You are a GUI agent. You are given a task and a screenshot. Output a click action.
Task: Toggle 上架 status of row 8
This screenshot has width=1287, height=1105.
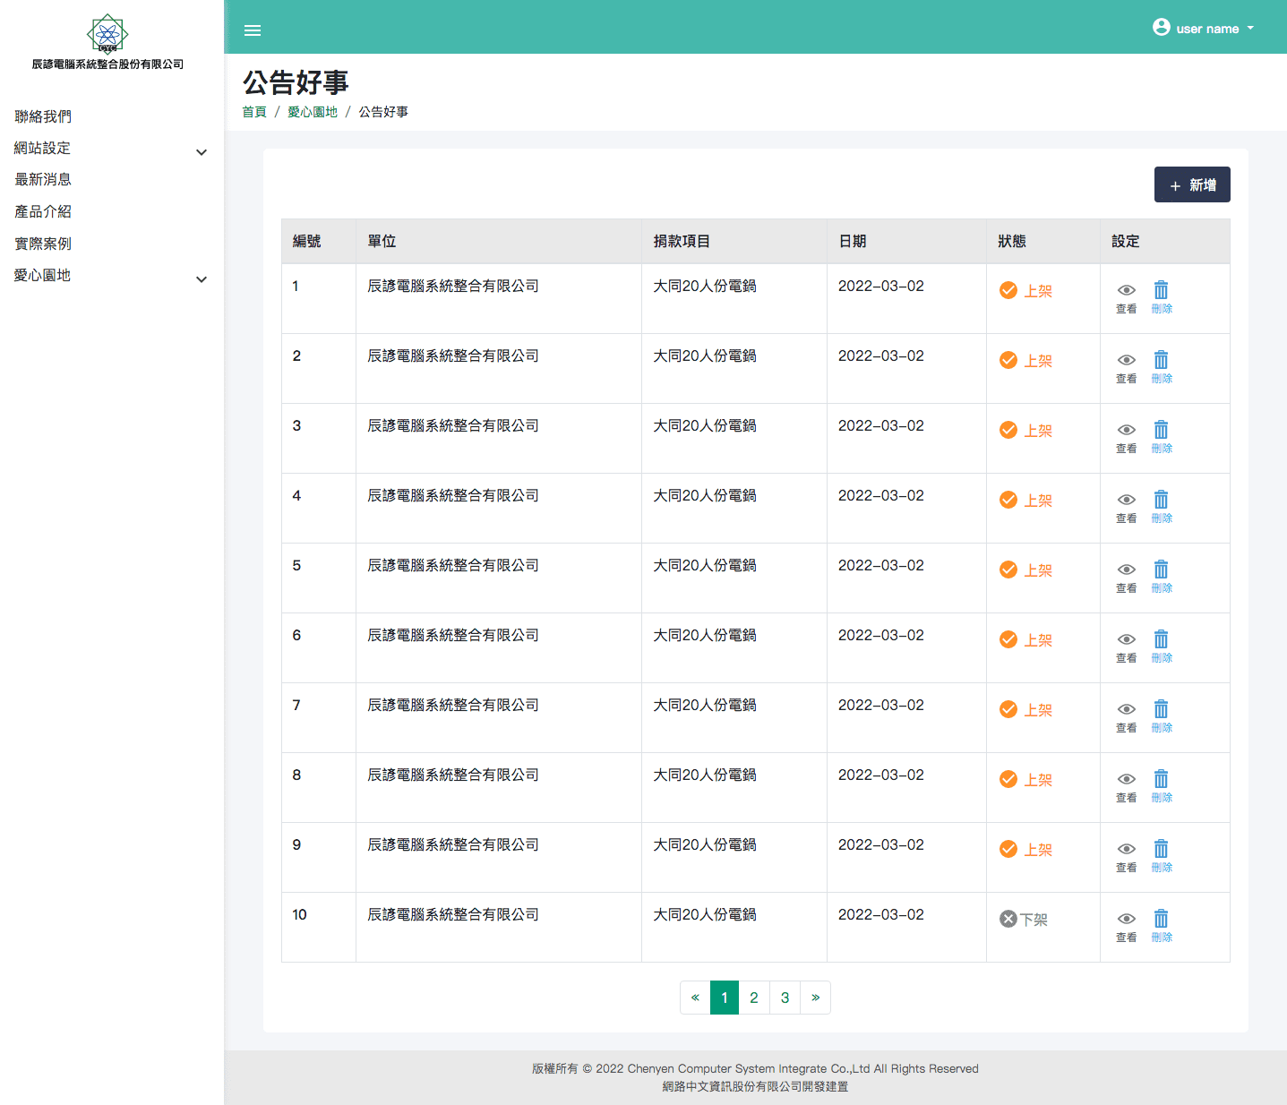coord(1025,779)
